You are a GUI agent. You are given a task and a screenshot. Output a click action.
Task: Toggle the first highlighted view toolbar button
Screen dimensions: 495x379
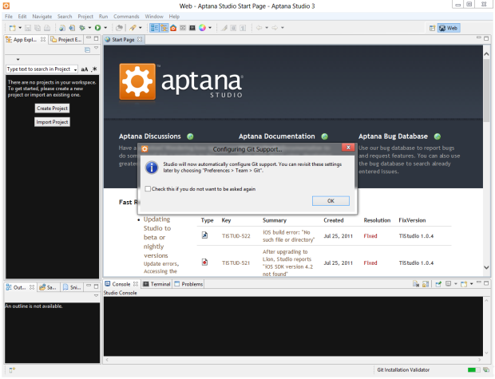tap(154, 28)
